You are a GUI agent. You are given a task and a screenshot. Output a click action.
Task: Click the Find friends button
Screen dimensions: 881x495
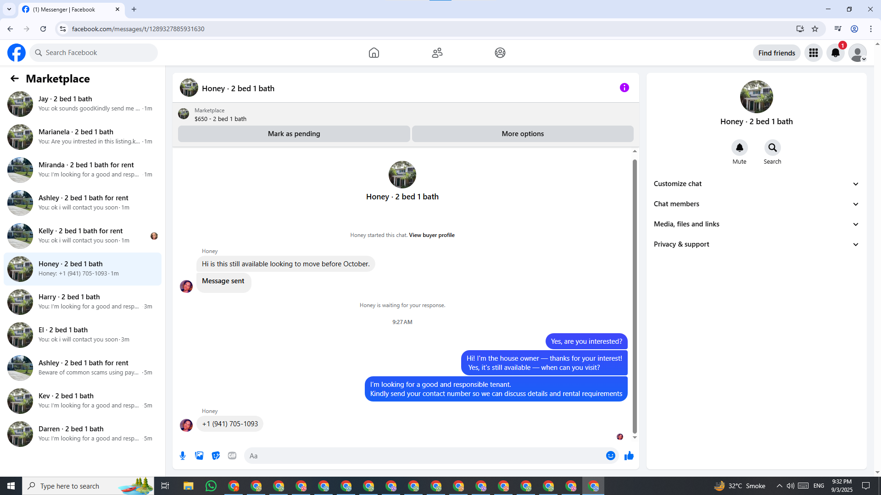(776, 53)
